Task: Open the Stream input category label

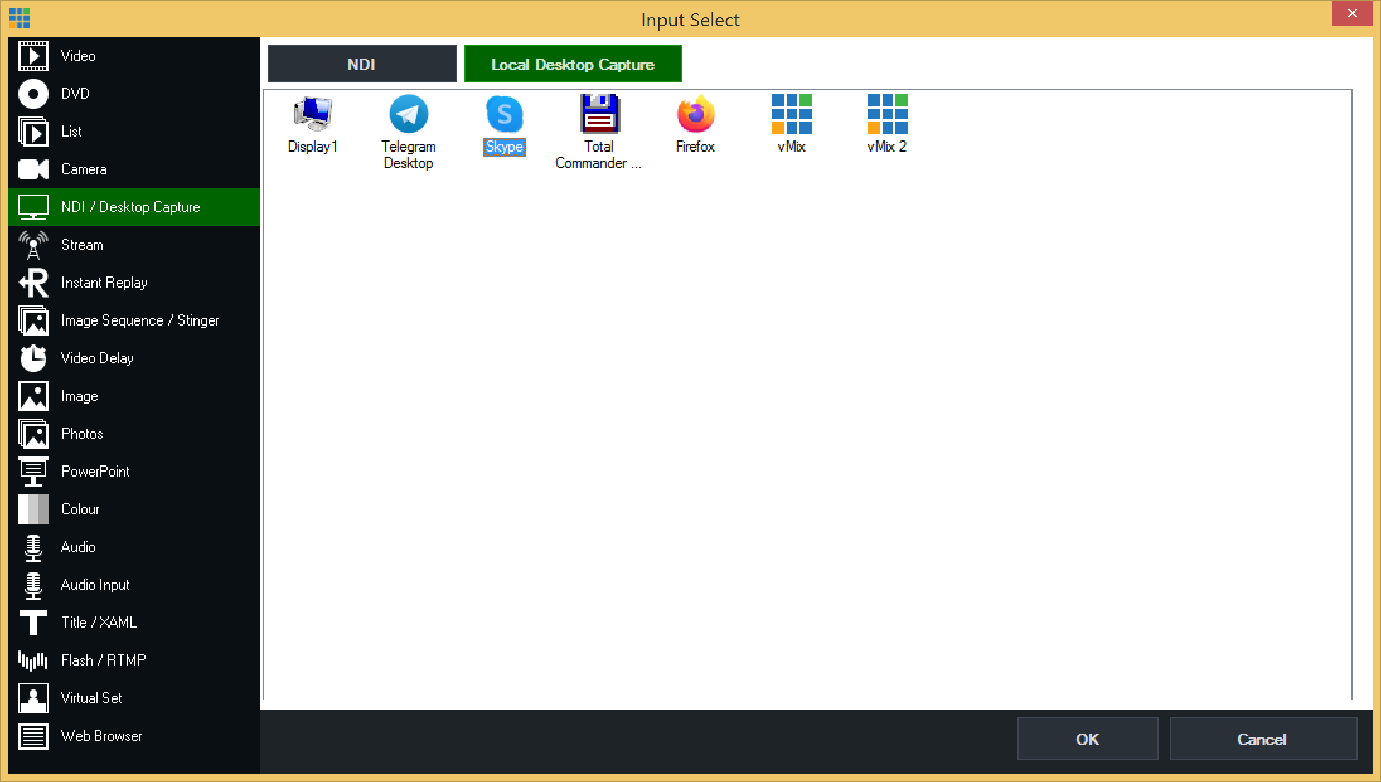Action: 83,245
